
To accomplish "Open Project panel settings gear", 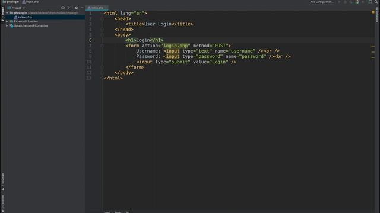I will click(76, 8).
